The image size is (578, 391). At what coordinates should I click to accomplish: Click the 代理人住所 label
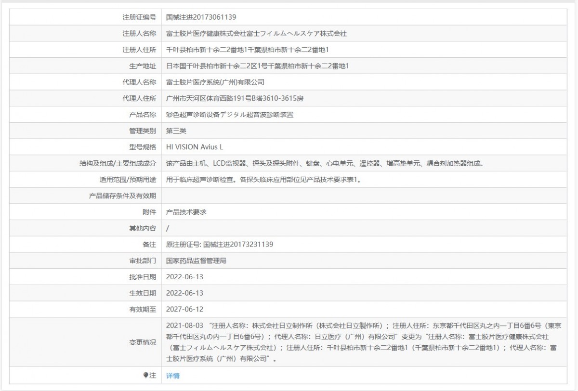point(139,99)
